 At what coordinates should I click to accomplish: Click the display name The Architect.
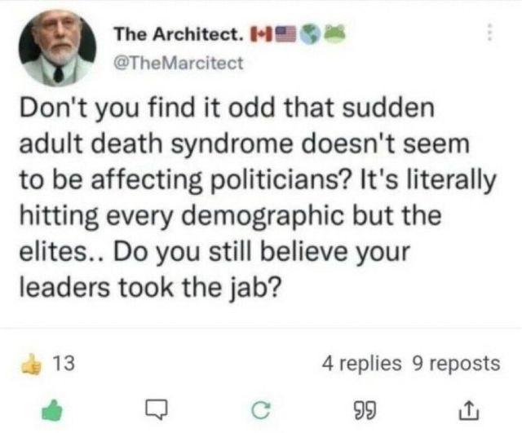pos(179,34)
